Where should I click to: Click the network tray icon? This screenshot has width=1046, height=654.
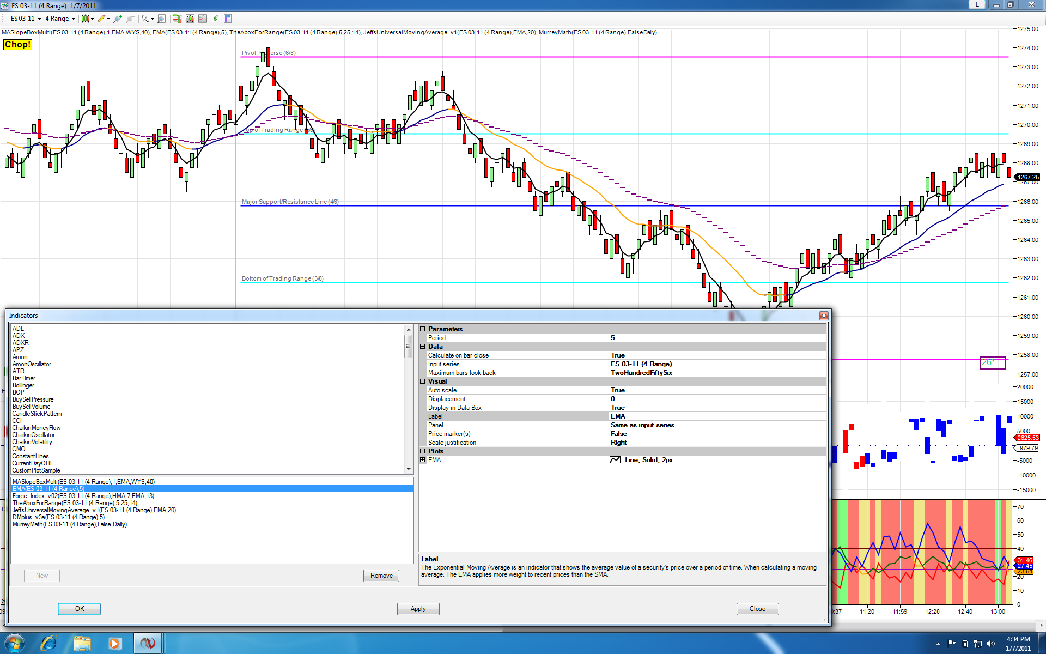click(x=977, y=644)
